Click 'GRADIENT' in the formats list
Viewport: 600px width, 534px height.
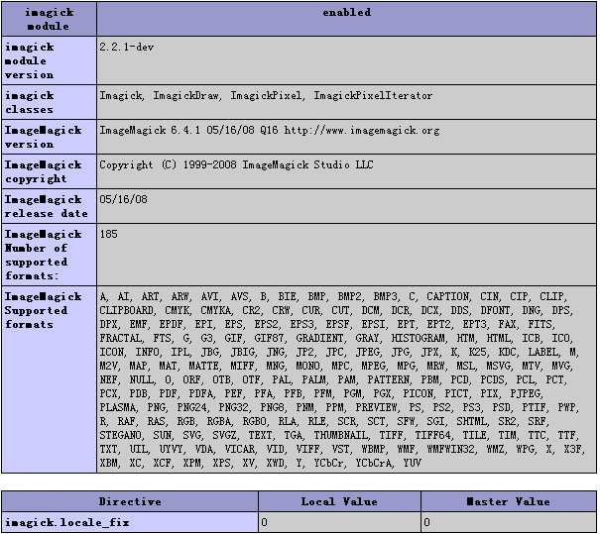pyautogui.click(x=319, y=338)
